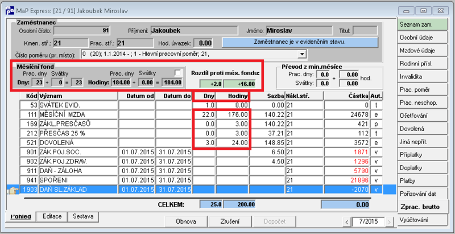Close the MaP Express window

click(440, 11)
